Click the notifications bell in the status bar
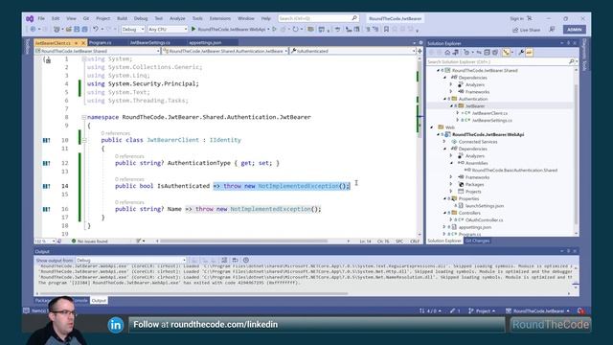This screenshot has height=345, width=613. (x=580, y=310)
